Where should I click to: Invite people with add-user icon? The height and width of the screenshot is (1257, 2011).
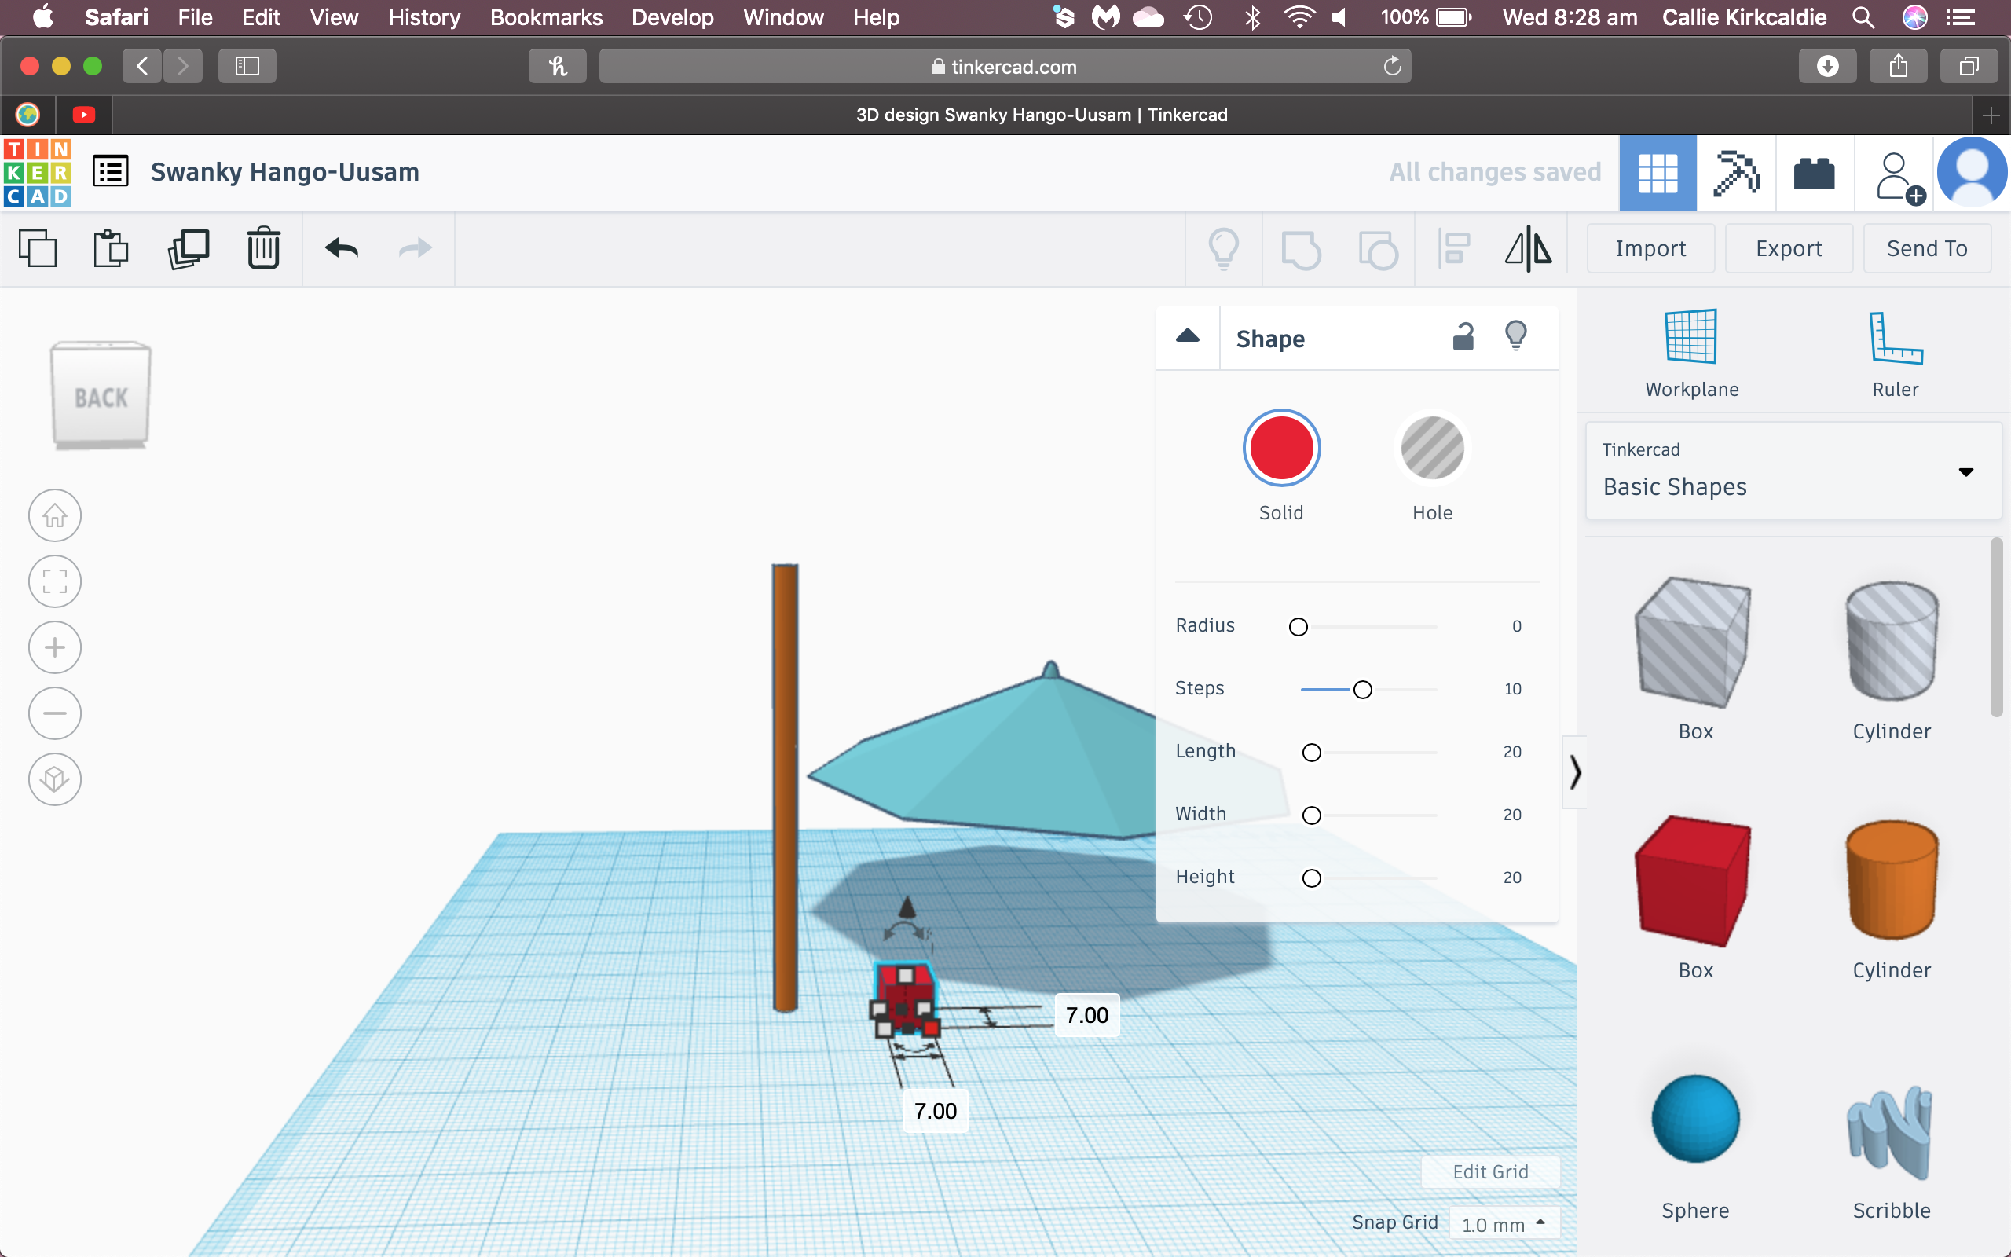click(1899, 175)
